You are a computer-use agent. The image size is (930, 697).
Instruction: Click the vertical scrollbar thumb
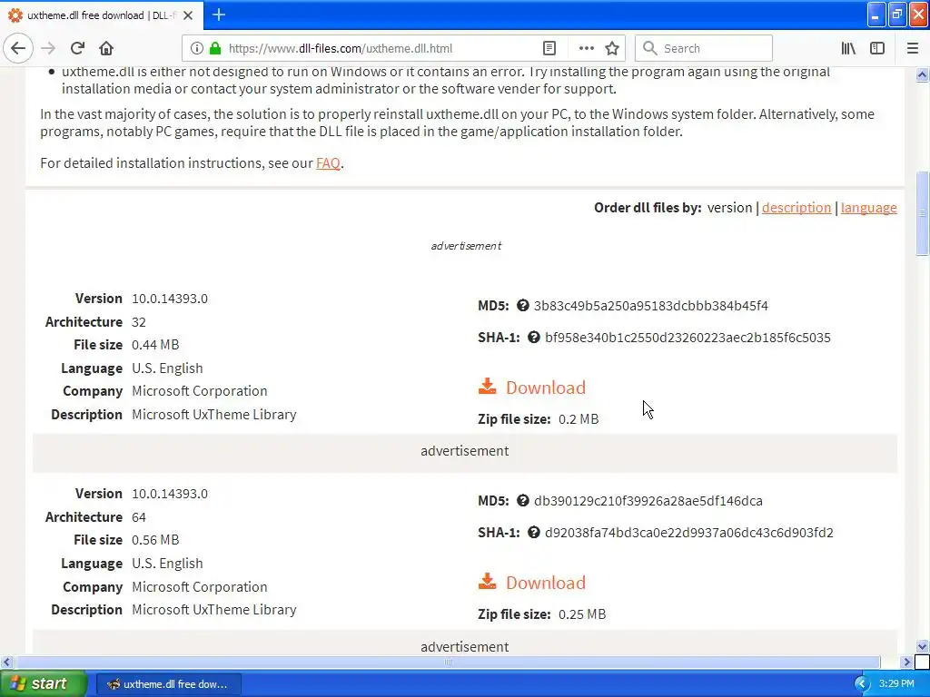[x=922, y=213]
